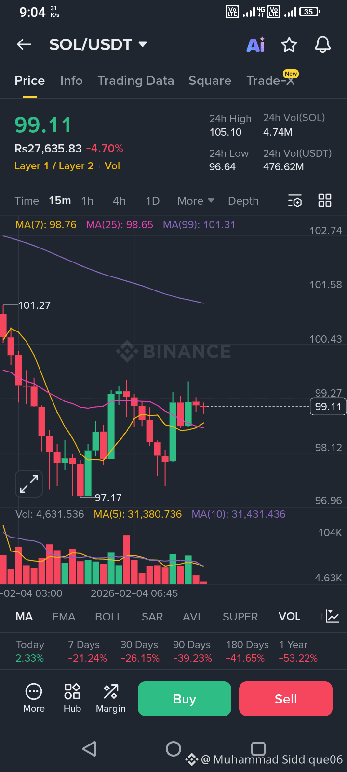Screen dimensions: 347x772
Task: Toggle the BOLL indicator
Action: point(108,617)
